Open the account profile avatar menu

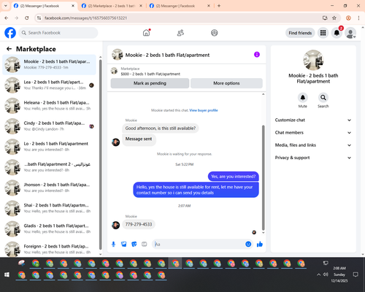(x=350, y=33)
